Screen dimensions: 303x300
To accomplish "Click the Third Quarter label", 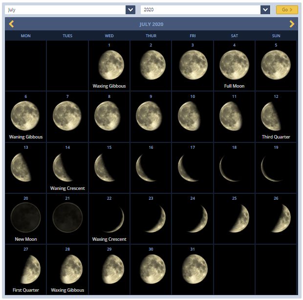I will (x=276, y=137).
